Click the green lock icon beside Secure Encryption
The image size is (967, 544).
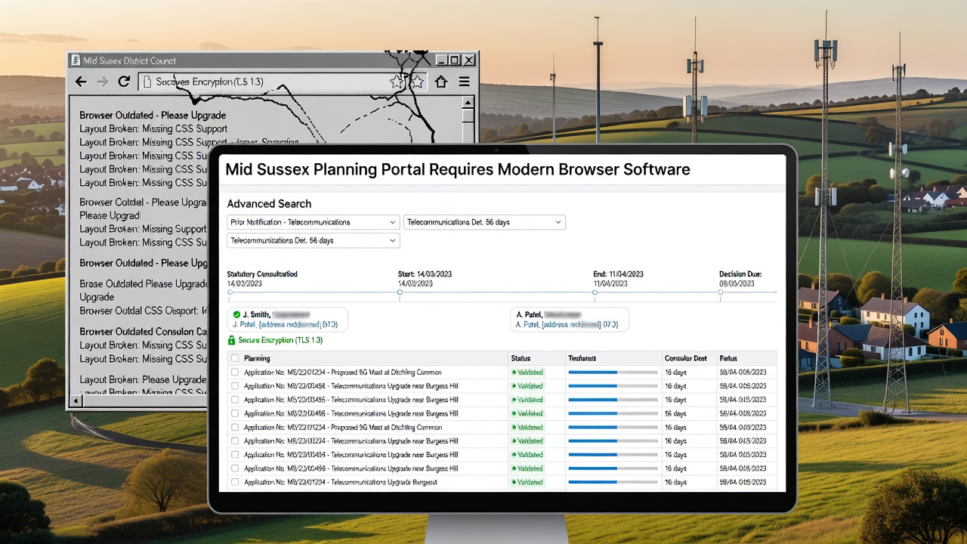[x=232, y=341]
